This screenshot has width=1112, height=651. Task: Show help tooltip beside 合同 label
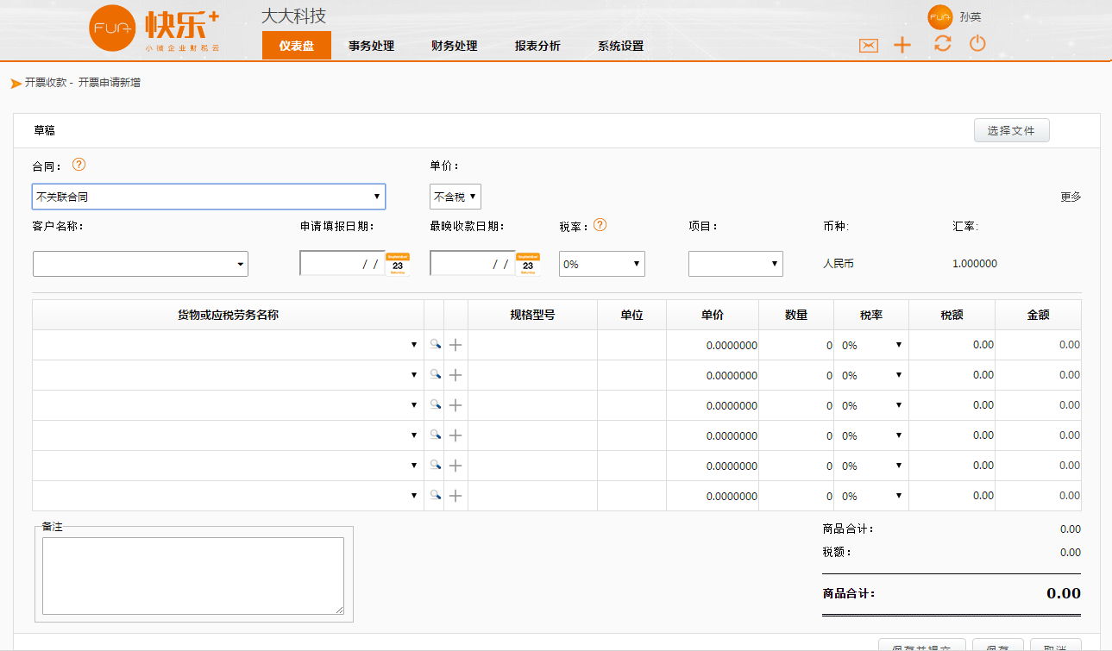point(79,164)
